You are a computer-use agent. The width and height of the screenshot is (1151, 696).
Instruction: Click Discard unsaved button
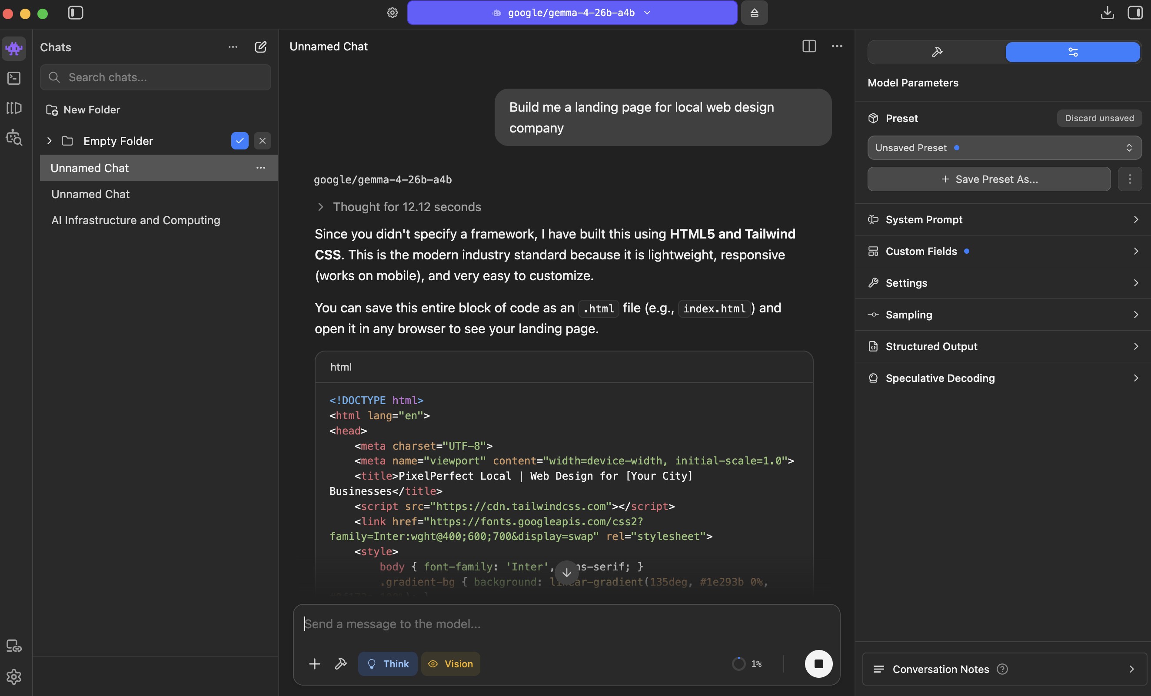pyautogui.click(x=1099, y=118)
